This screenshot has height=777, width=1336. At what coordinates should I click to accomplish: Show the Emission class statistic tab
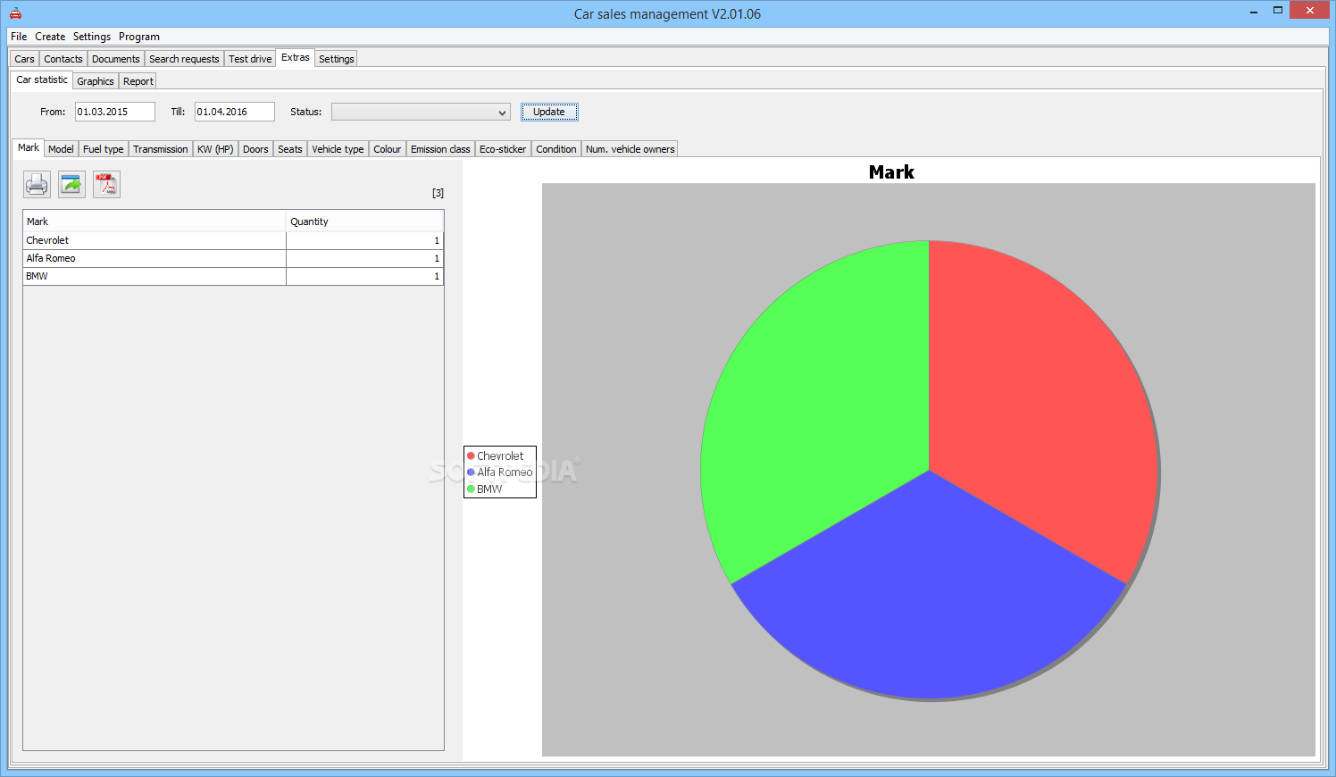coord(440,149)
